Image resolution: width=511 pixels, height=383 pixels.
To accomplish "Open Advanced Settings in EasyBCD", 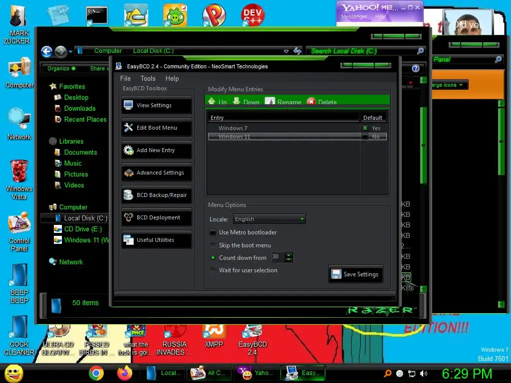I will [x=156, y=173].
